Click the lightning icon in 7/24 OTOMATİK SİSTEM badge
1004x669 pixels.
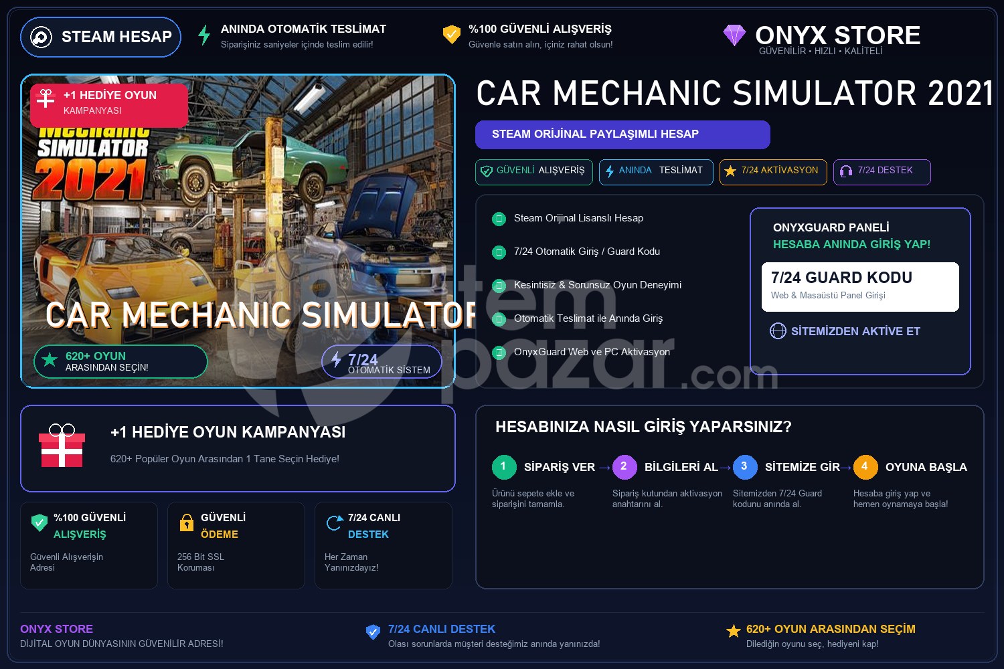pyautogui.click(x=336, y=359)
